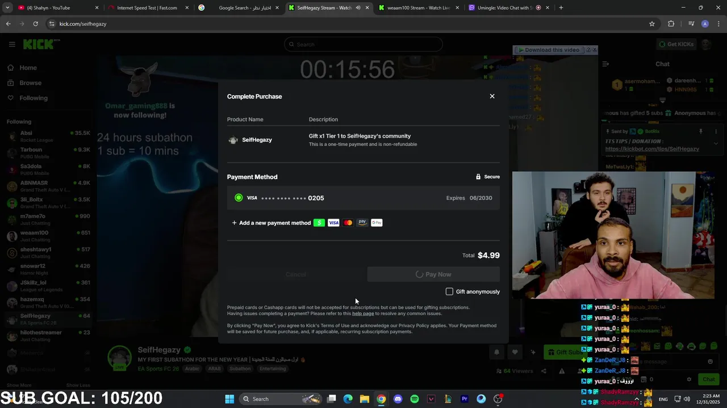Click the Get KICKs button
727x408 pixels.
point(676,44)
